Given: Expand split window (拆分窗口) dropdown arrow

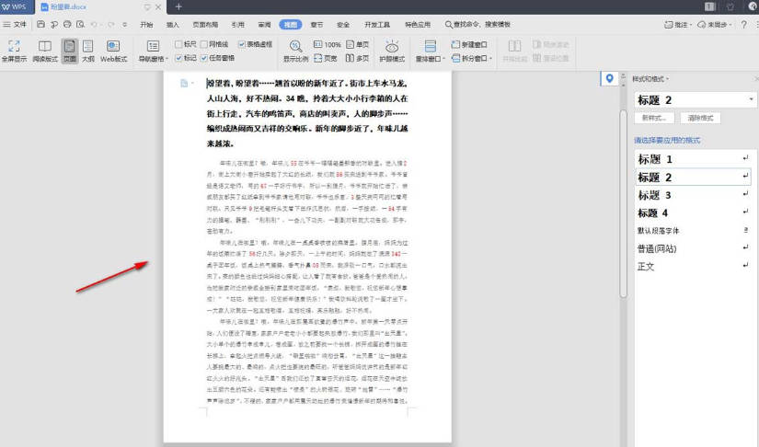Looking at the screenshot, I should [x=490, y=59].
